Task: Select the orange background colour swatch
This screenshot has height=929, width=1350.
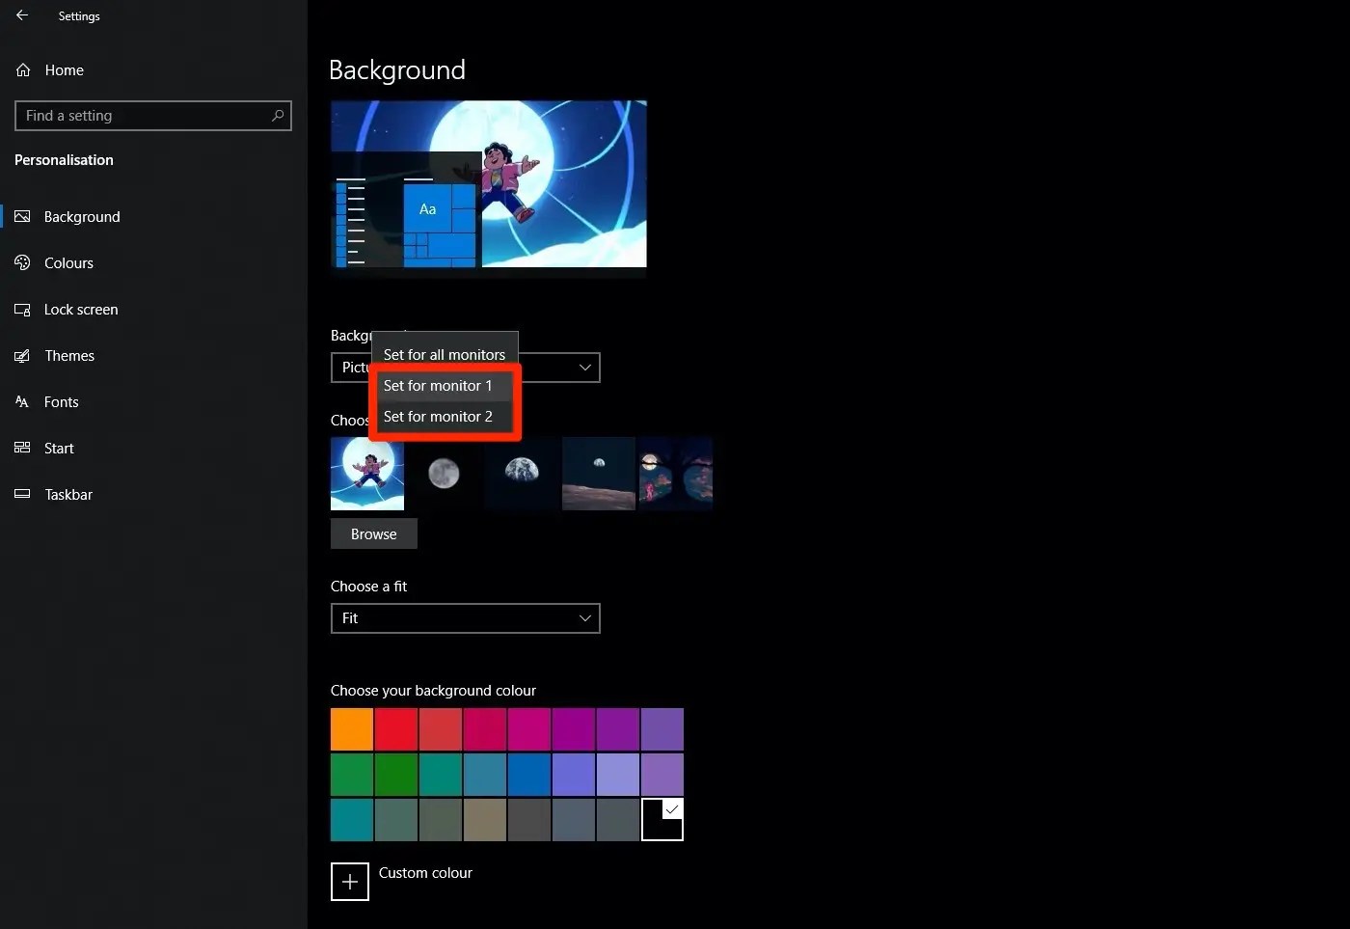Action: [351, 728]
